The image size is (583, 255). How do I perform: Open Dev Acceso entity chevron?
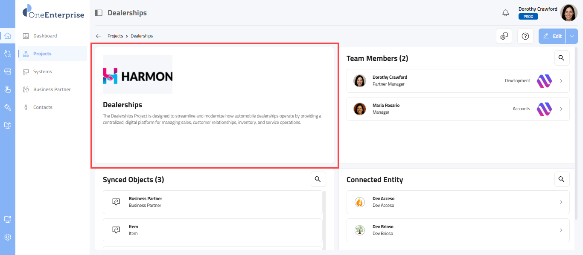pyautogui.click(x=561, y=202)
